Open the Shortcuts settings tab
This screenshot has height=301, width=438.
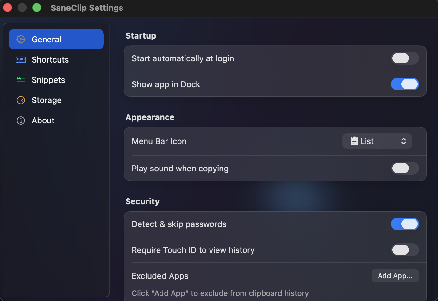pyautogui.click(x=56, y=60)
